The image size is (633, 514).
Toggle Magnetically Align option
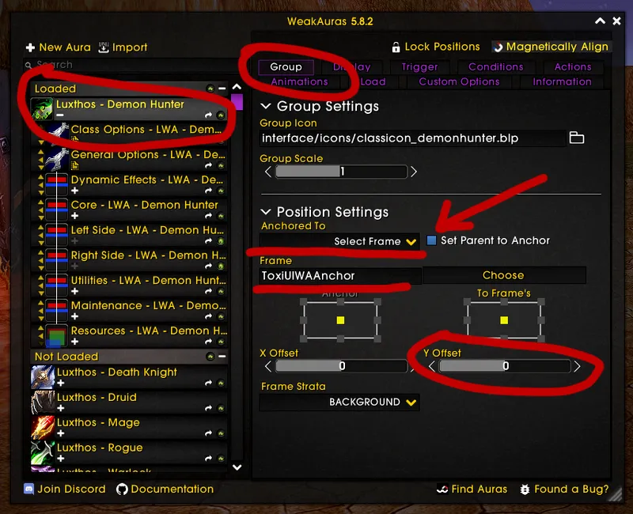552,47
